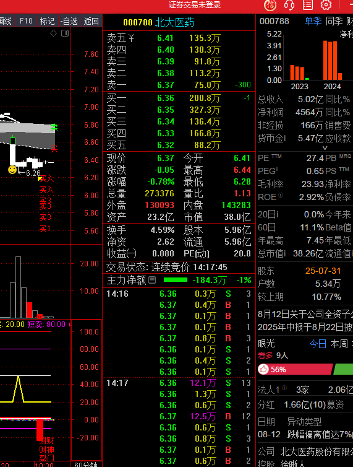Click the 换手 value 4.59%
353x467 pixels.
click(163, 230)
